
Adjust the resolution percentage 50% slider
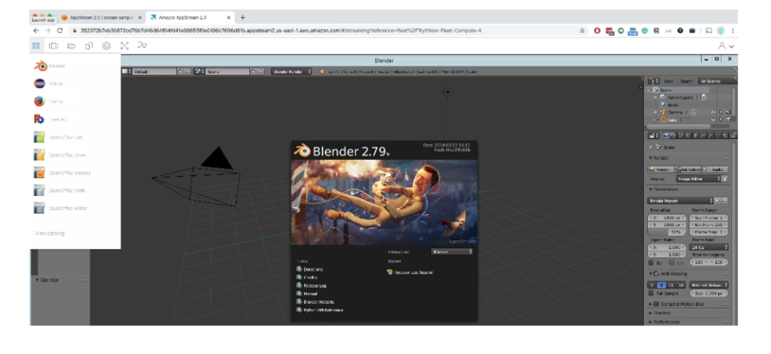tap(668, 232)
